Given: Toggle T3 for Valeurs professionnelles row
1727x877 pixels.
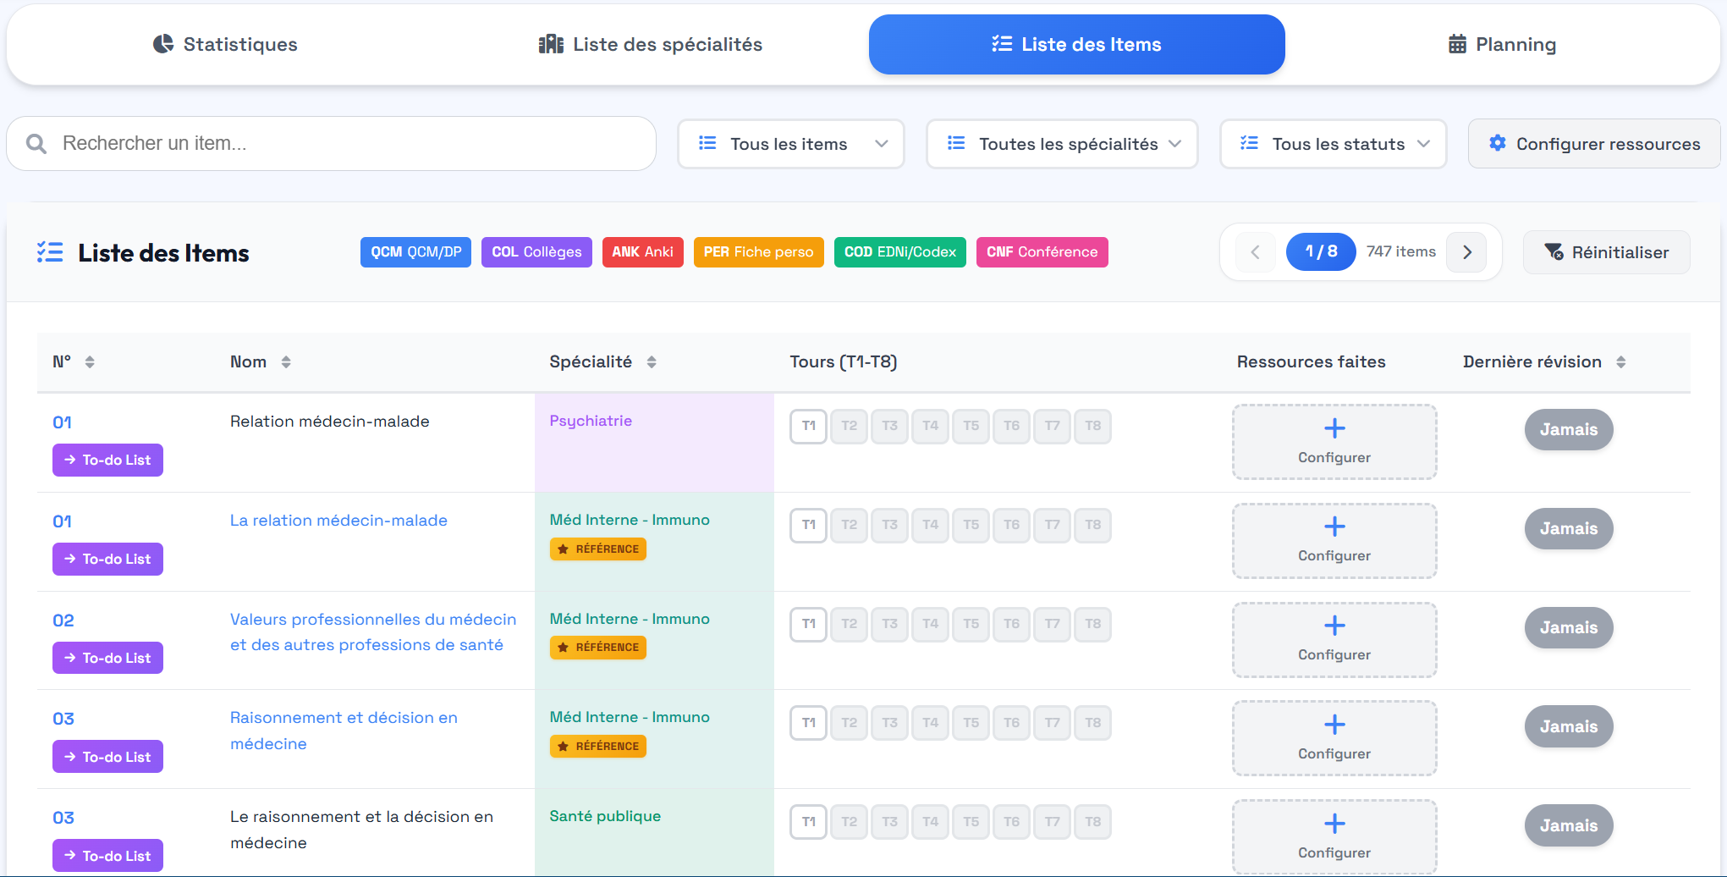Looking at the screenshot, I should (889, 624).
